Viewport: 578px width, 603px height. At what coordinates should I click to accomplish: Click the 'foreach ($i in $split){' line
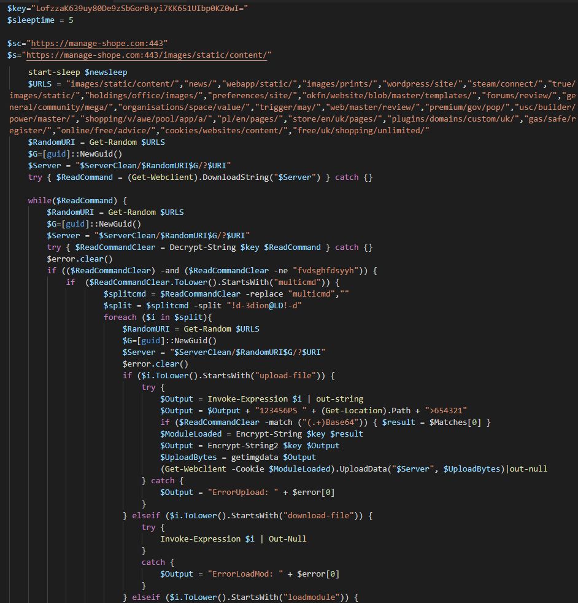[158, 317]
